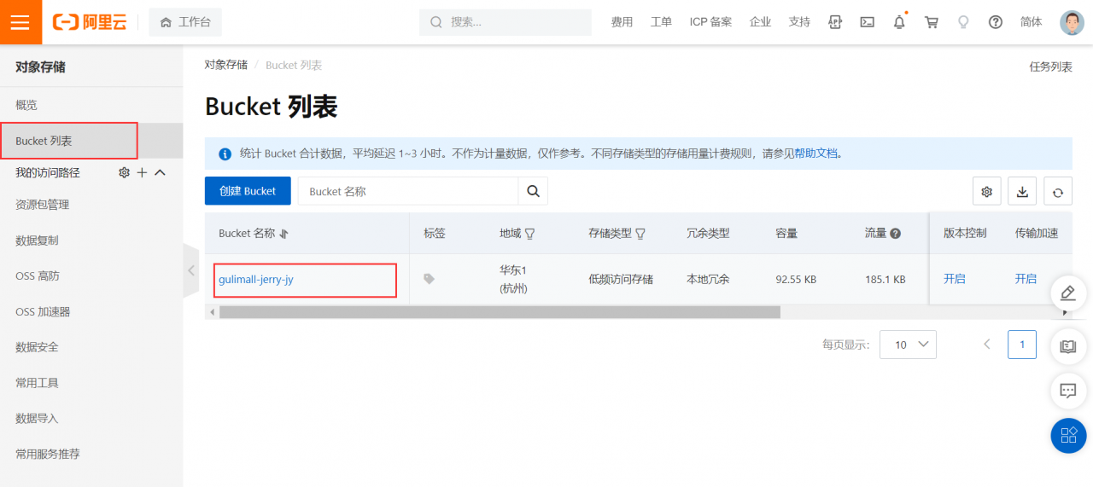The height and width of the screenshot is (487, 1093).
Task: Open the gulimall-jerry-jy bucket
Action: pyautogui.click(x=256, y=279)
